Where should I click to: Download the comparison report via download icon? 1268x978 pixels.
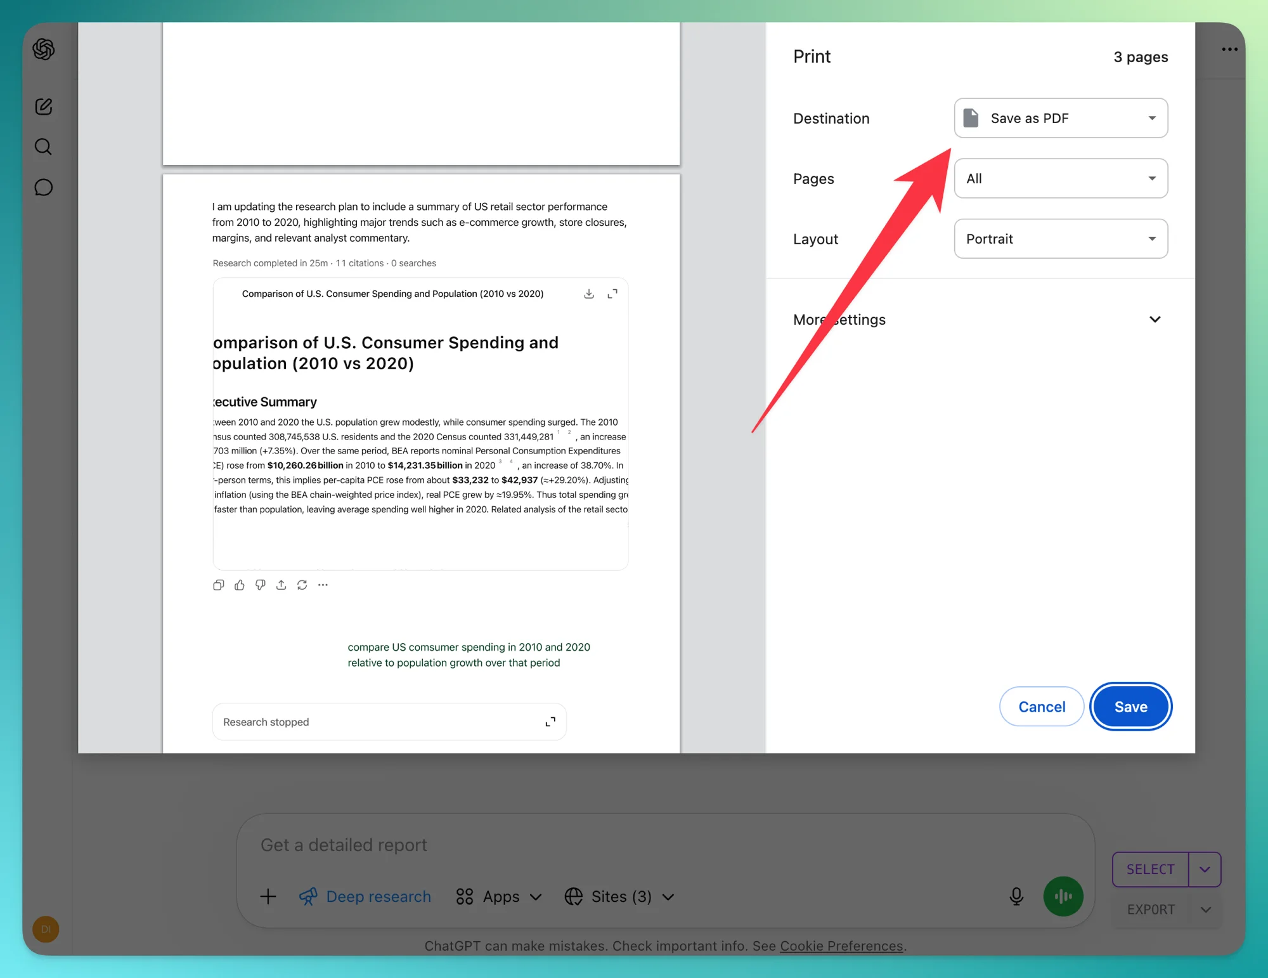point(589,294)
